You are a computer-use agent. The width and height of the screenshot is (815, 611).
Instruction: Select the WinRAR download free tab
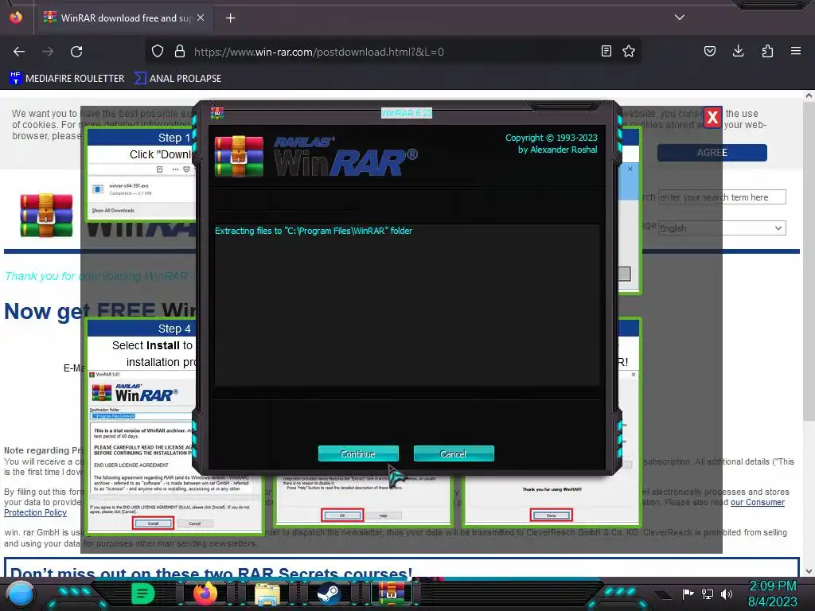123,18
